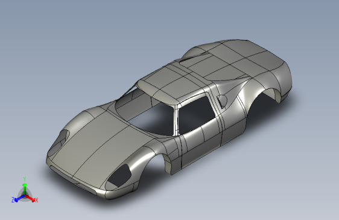Click the blue Z axis on the orientation triad
Screen dimensions: 339x220
point(18,198)
